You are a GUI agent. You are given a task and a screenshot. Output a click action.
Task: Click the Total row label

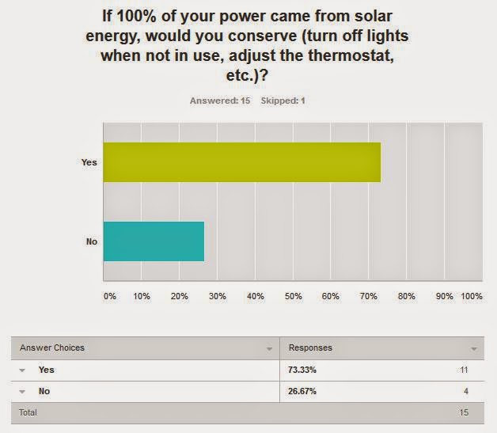(x=28, y=412)
